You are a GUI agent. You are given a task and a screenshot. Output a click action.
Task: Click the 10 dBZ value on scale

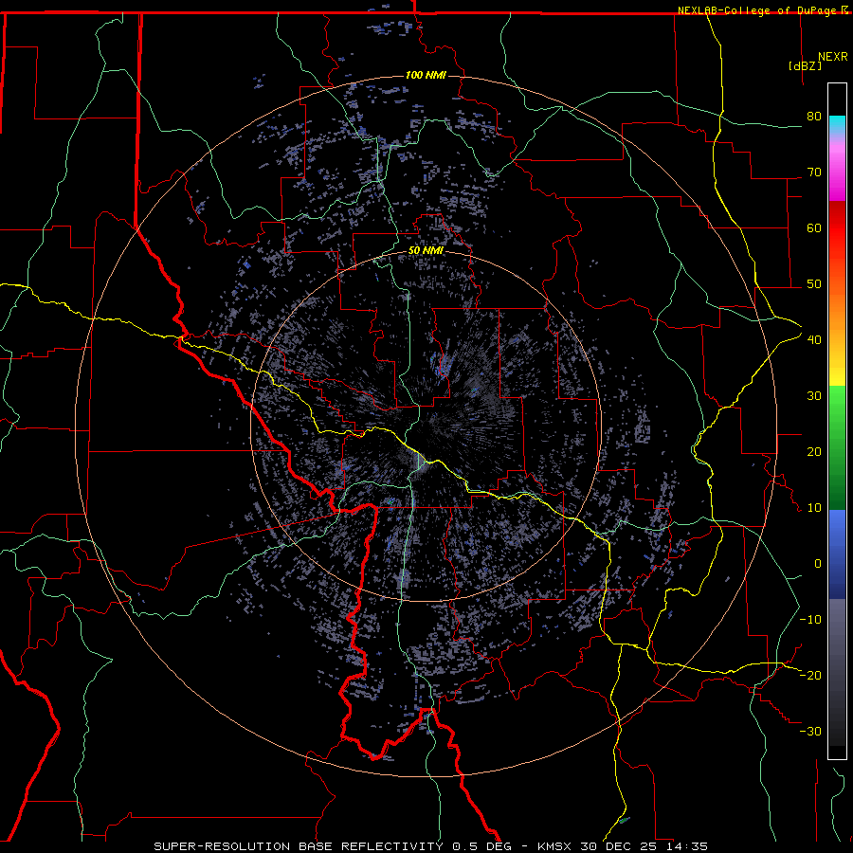click(x=814, y=508)
